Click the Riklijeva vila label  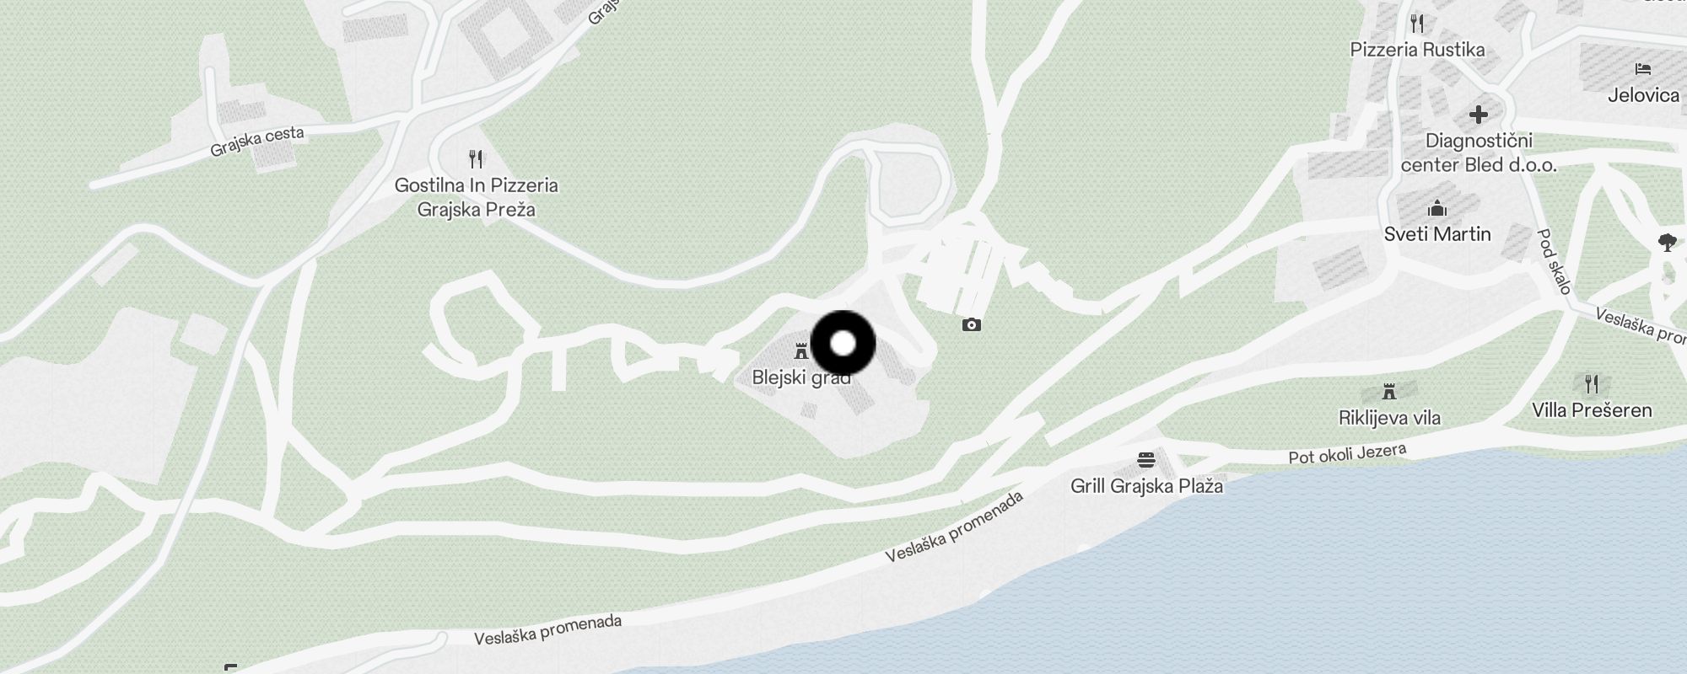pyautogui.click(x=1389, y=418)
